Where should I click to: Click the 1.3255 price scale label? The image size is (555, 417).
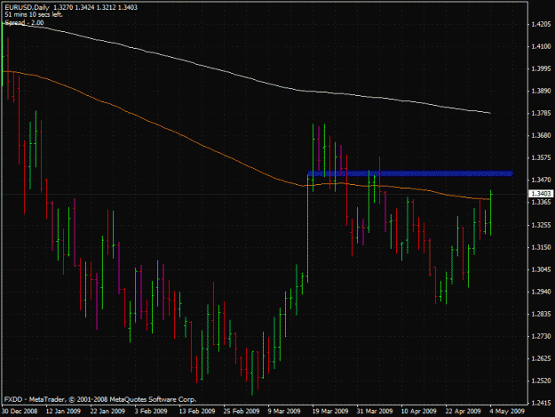tap(541, 225)
